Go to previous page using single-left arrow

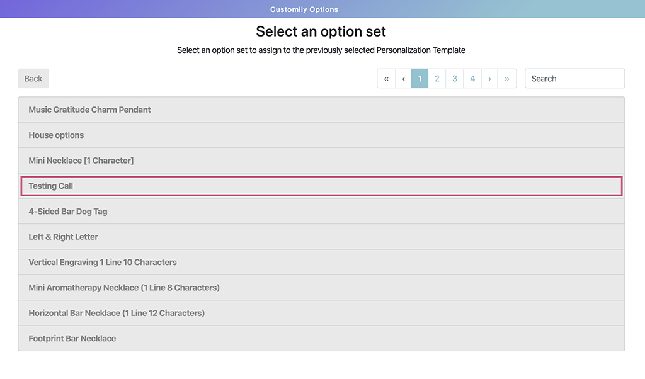tap(403, 79)
